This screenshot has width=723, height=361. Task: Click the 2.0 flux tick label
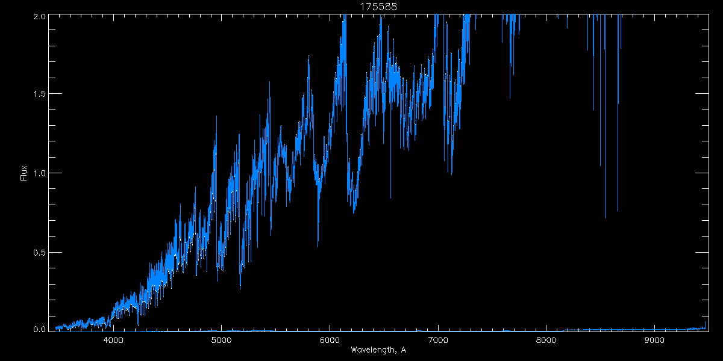(40, 17)
